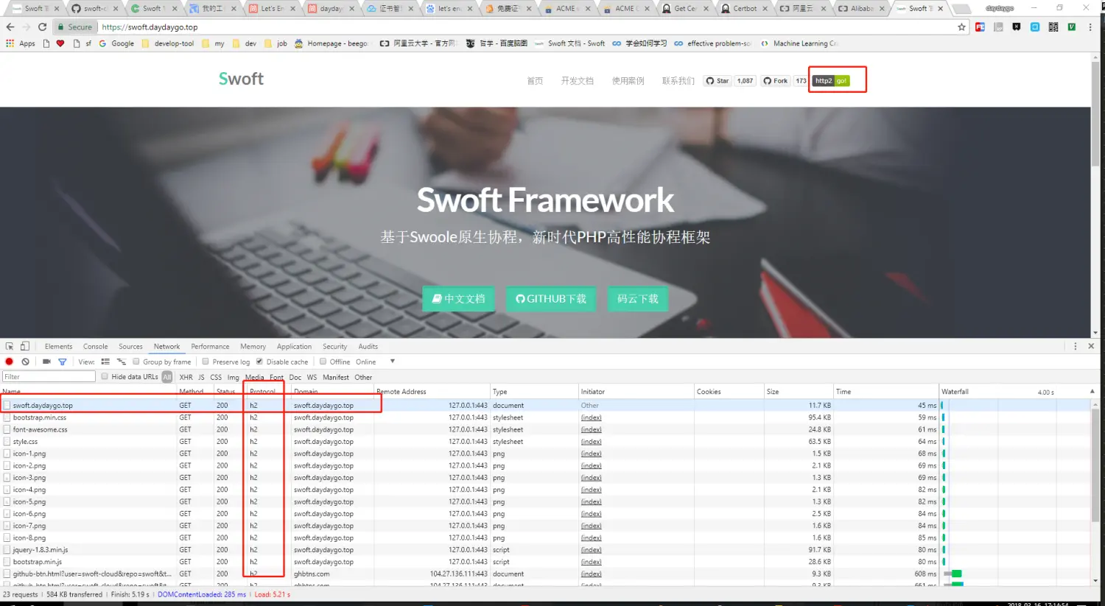Sort by the Waterfall column header
Viewport: 1105px width, 606px height.
tap(1014, 392)
